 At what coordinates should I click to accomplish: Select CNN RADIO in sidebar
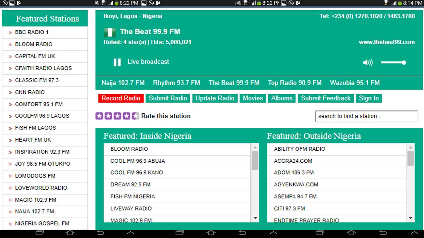[x=45, y=92]
